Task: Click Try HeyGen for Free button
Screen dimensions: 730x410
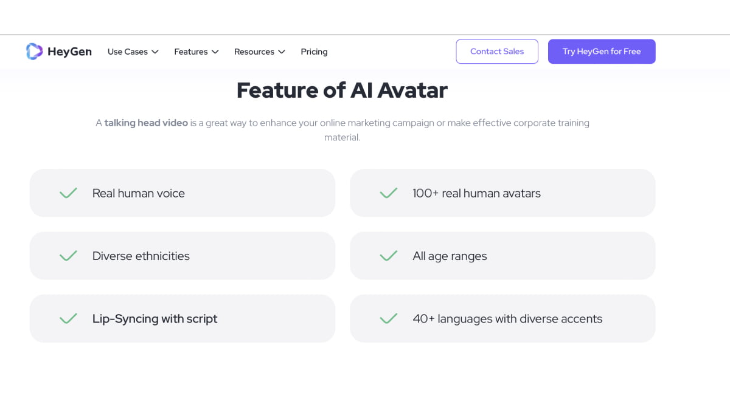Action: click(601, 52)
